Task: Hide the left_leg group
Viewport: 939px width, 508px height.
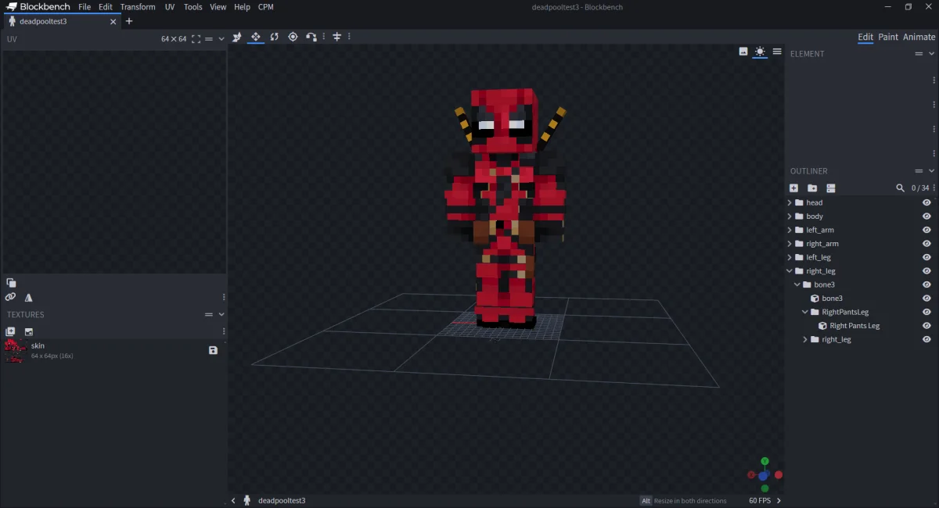Action: [x=926, y=257]
